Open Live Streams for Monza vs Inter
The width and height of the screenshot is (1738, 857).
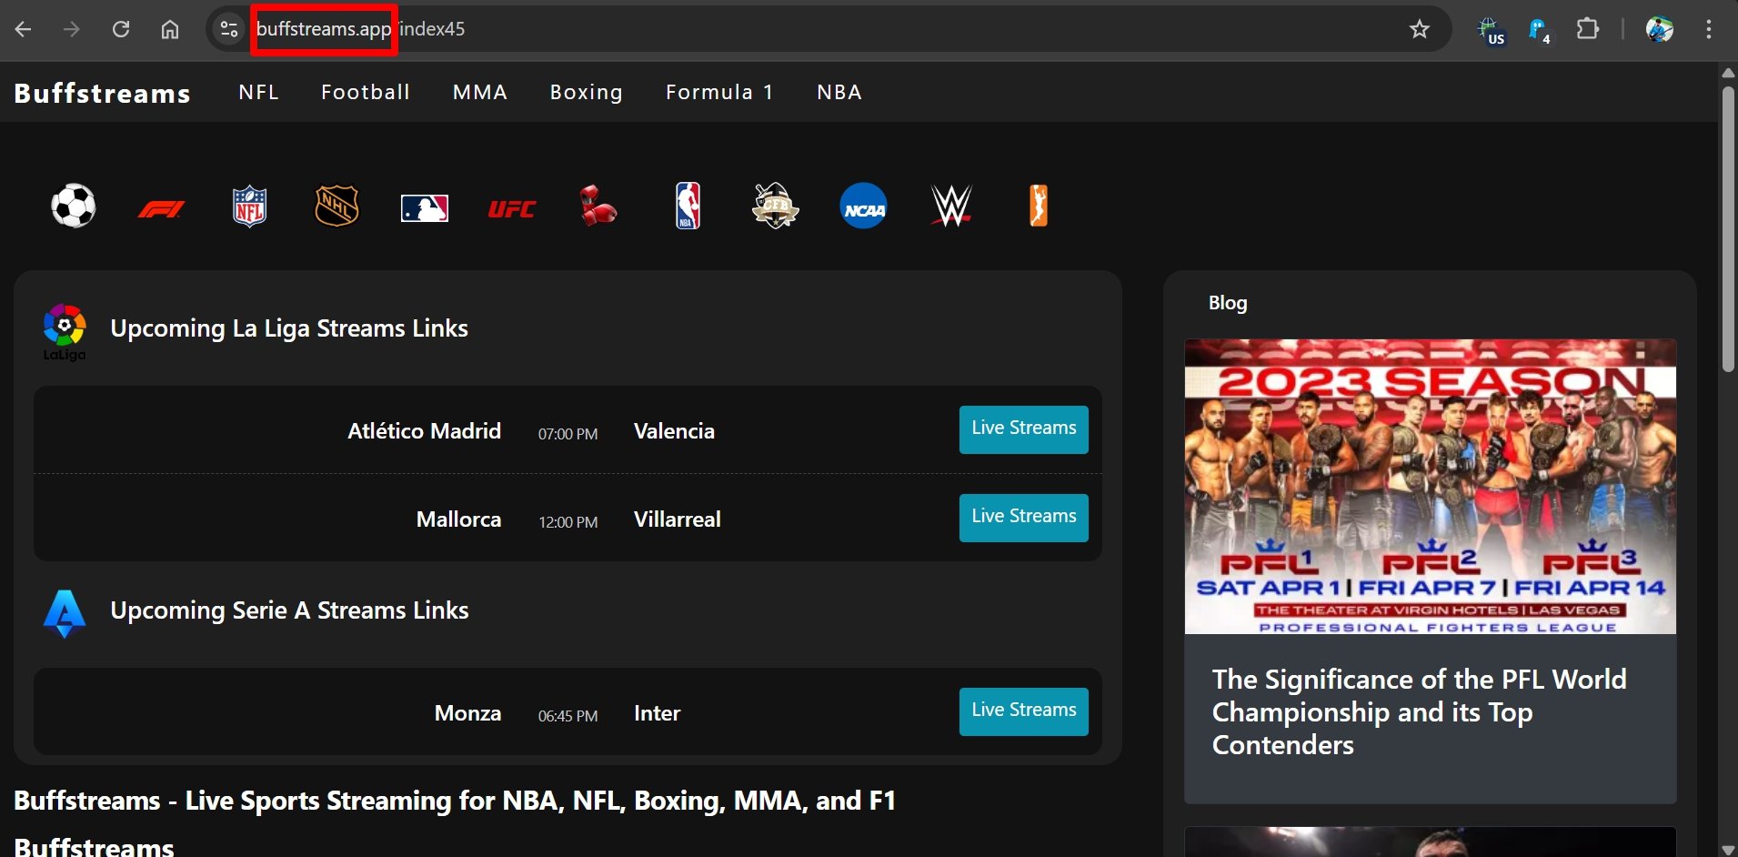click(x=1024, y=711)
